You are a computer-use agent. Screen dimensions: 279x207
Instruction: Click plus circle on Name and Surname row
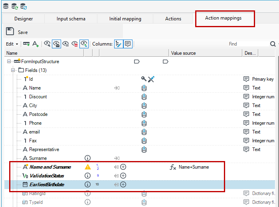pos(123,167)
